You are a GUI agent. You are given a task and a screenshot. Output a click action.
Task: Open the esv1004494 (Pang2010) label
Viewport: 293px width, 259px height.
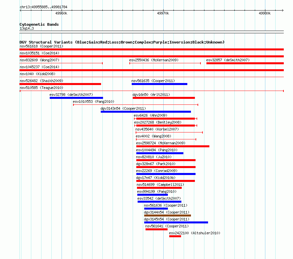pyautogui.click(x=157, y=150)
